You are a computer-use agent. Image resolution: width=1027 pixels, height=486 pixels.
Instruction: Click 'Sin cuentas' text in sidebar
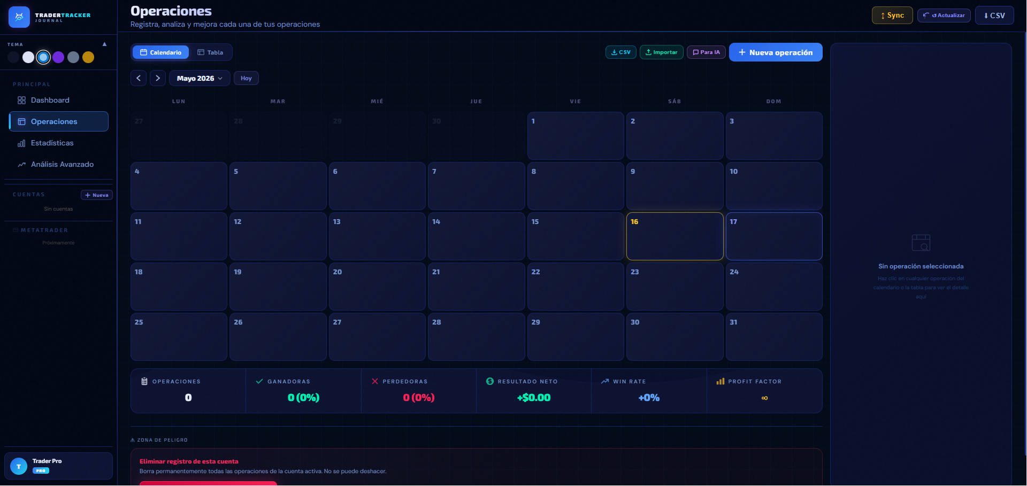(58, 209)
